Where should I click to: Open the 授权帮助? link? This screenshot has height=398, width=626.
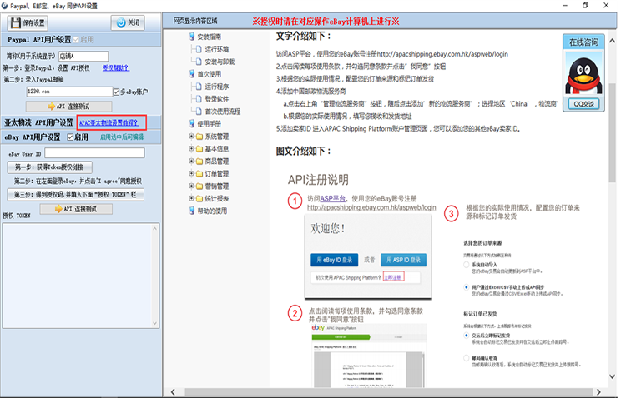click(x=116, y=67)
